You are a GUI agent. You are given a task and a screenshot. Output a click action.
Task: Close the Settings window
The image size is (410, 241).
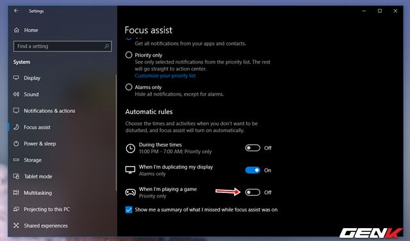coord(395,11)
